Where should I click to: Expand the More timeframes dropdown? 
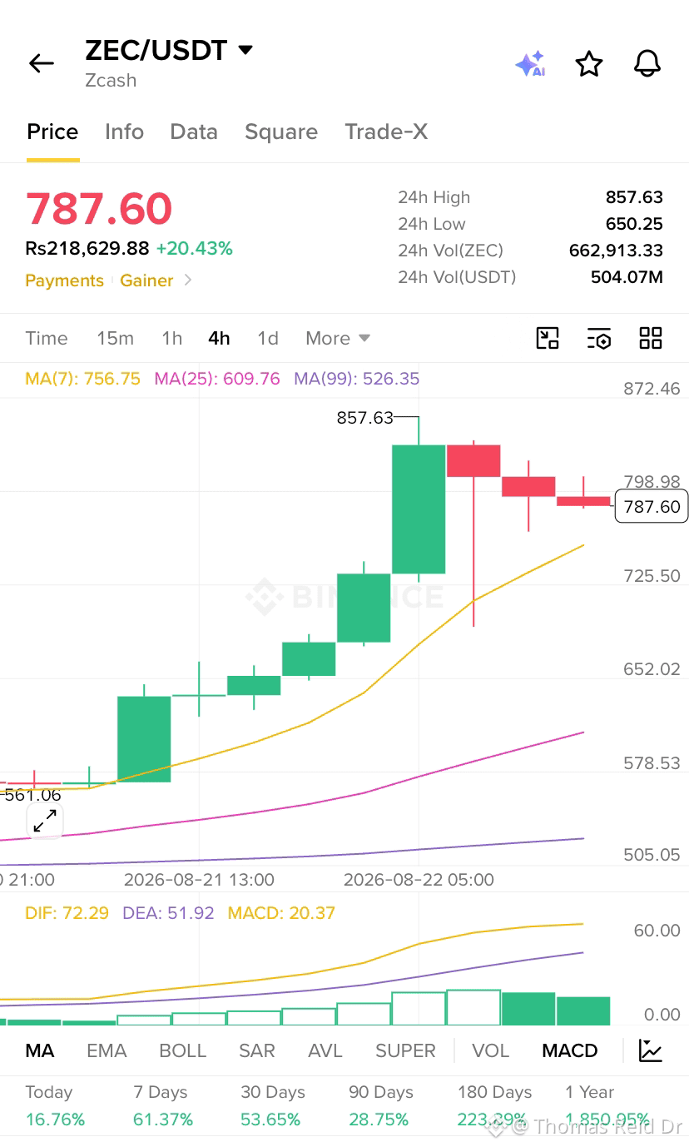point(338,338)
